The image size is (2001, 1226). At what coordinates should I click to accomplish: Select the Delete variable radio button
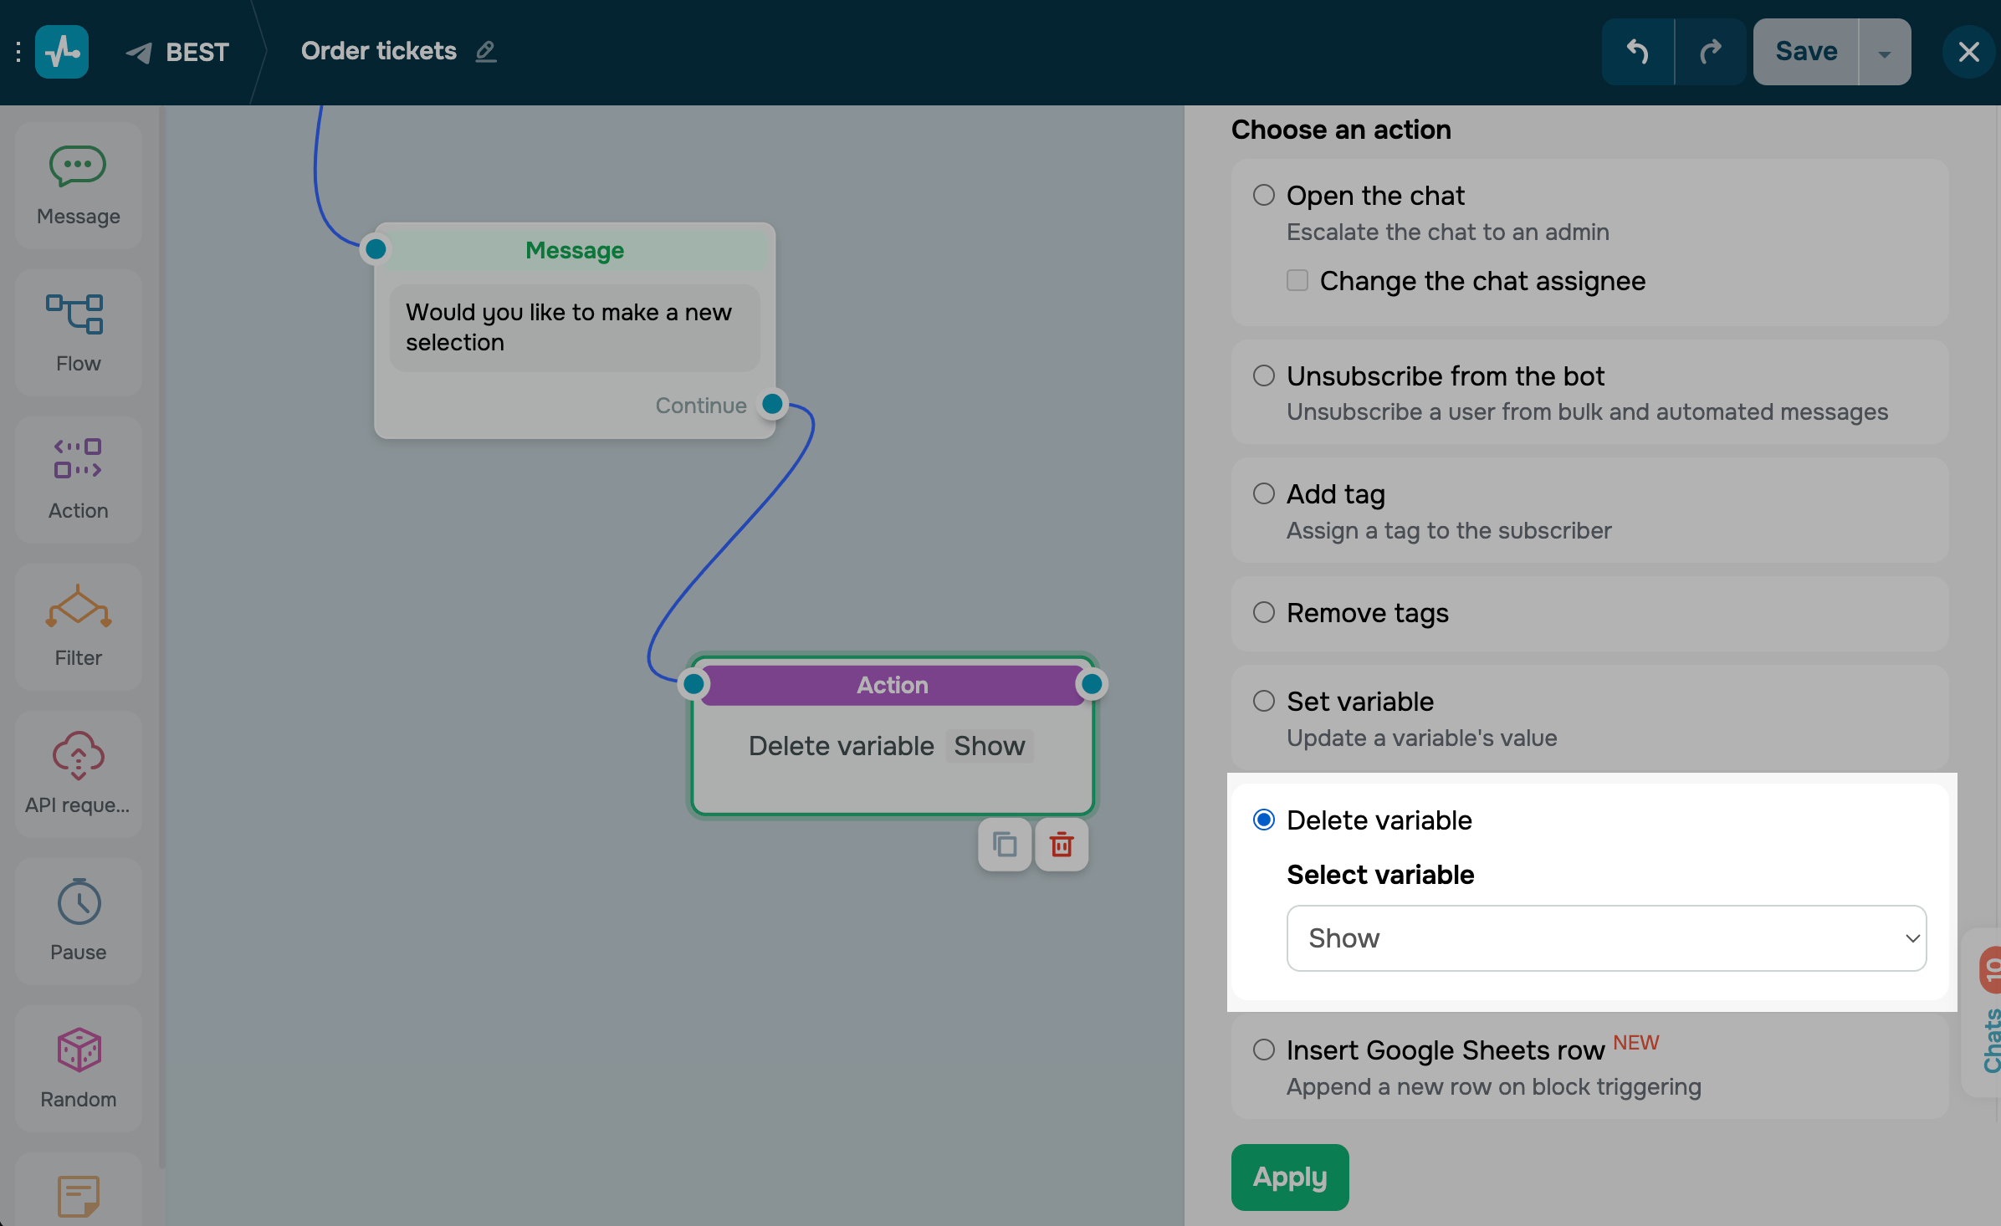tap(1264, 820)
